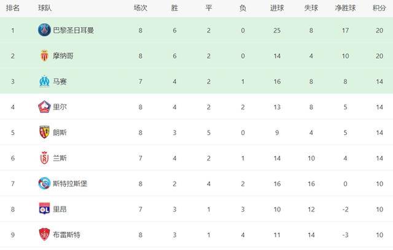This screenshot has height=250, width=393.
Task: Open team name 斯特拉斯堡
Action: click(70, 184)
